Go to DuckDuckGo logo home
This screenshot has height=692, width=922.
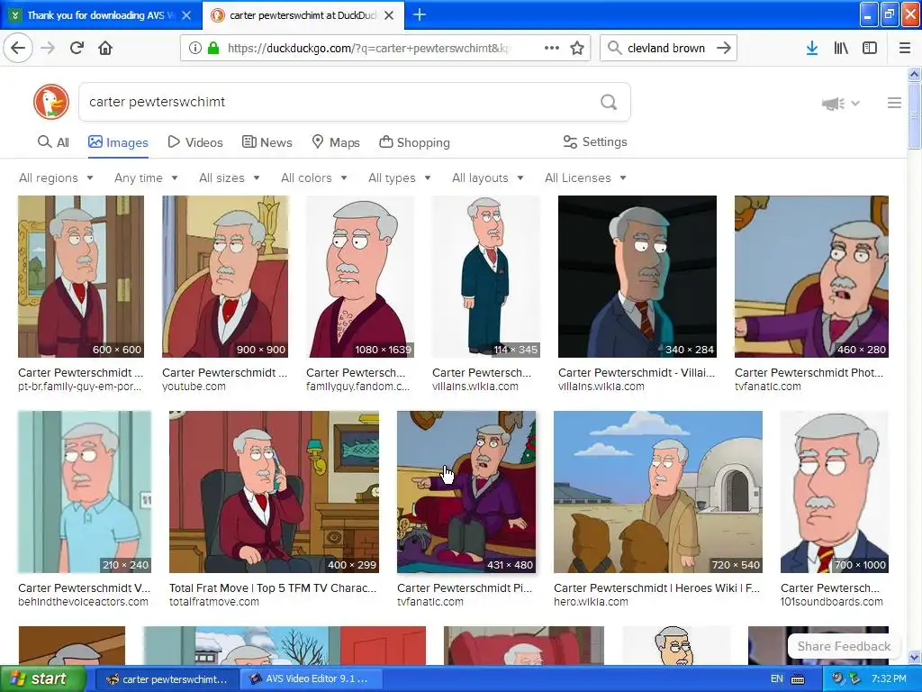[51, 102]
